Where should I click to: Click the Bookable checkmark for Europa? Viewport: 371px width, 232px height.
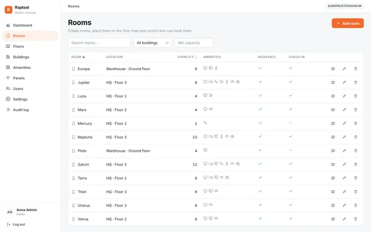tap(260, 68)
